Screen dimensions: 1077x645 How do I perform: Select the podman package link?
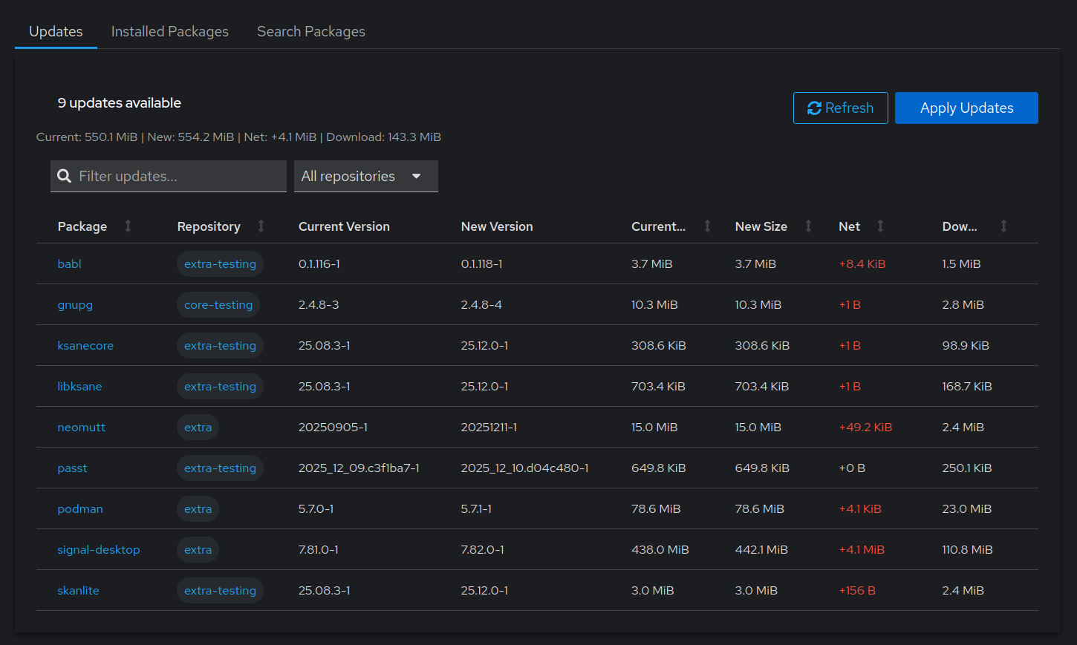click(80, 508)
